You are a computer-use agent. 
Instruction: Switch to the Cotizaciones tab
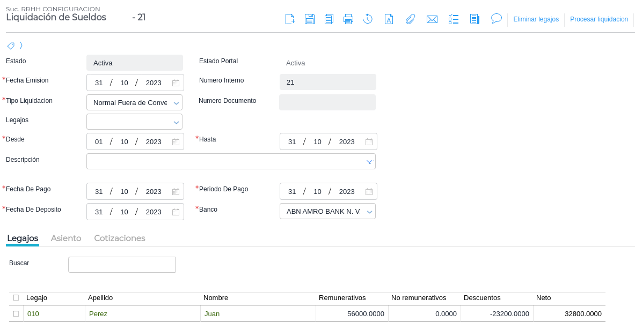[120, 238]
